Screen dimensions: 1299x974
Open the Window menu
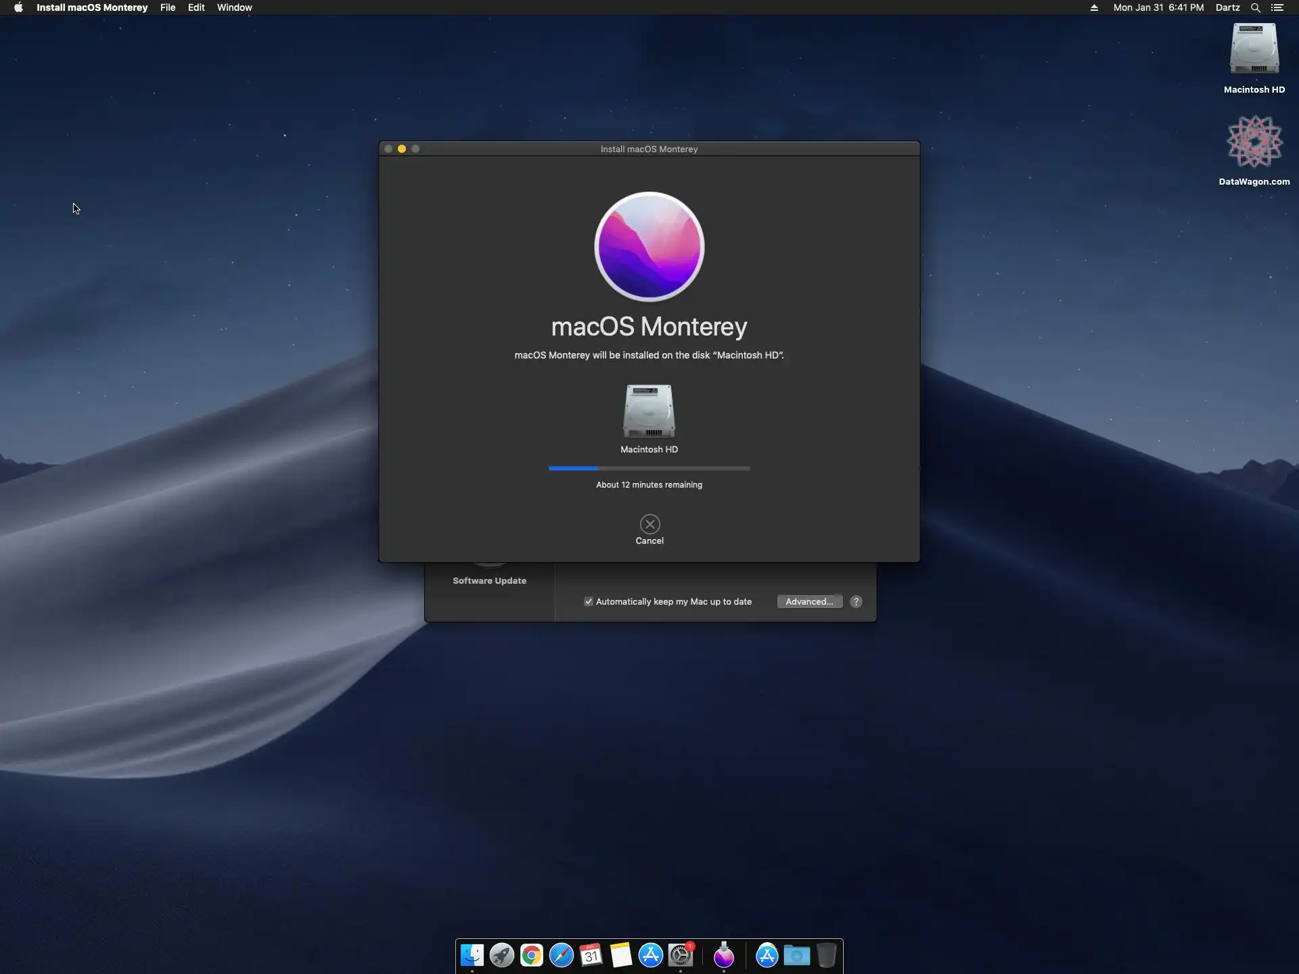234,7
